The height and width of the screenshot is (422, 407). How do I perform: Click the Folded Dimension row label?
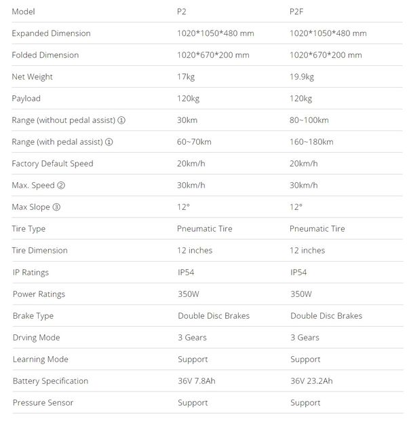45,55
